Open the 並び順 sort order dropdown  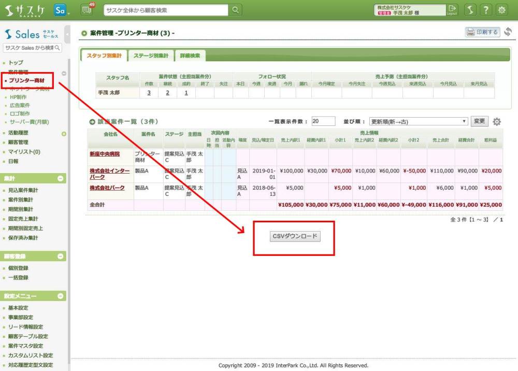pyautogui.click(x=418, y=121)
